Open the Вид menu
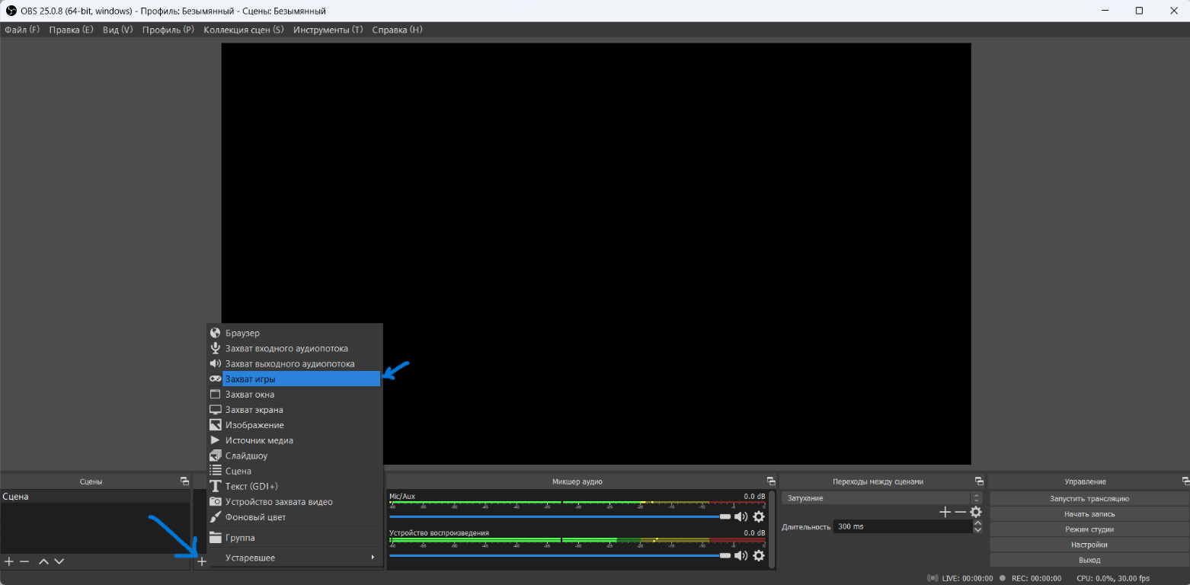This screenshot has height=585, width=1190. (x=118, y=30)
